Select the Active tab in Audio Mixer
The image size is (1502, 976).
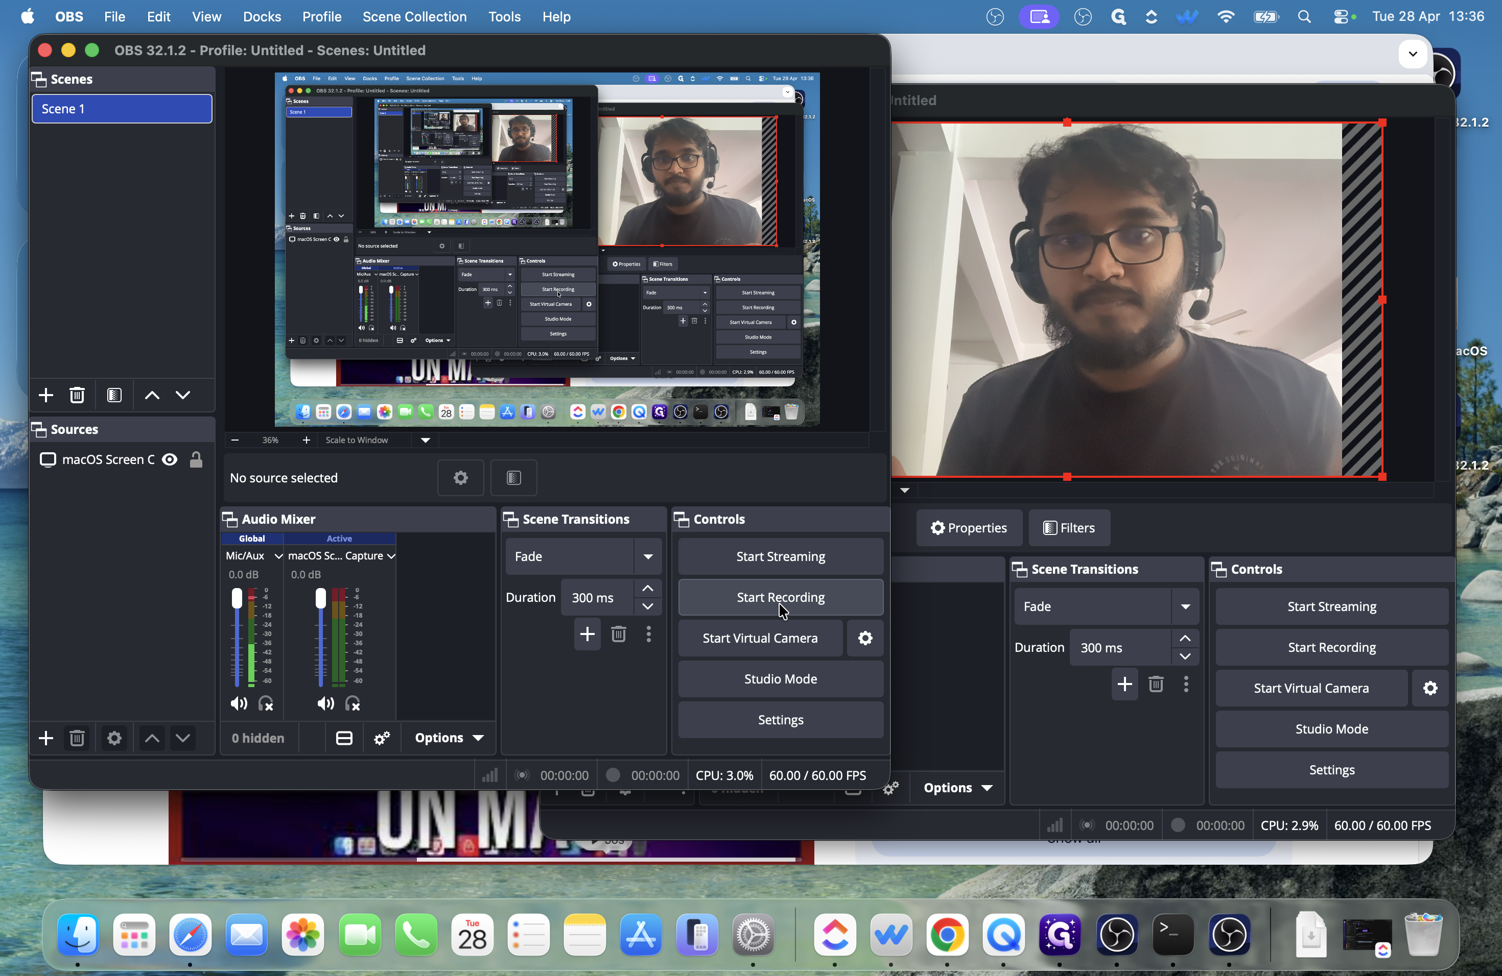340,539
